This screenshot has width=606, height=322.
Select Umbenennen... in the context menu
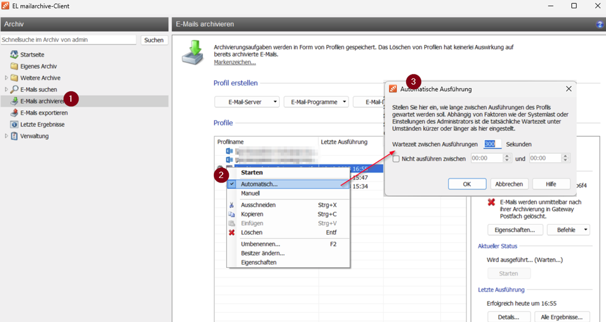[x=260, y=244]
